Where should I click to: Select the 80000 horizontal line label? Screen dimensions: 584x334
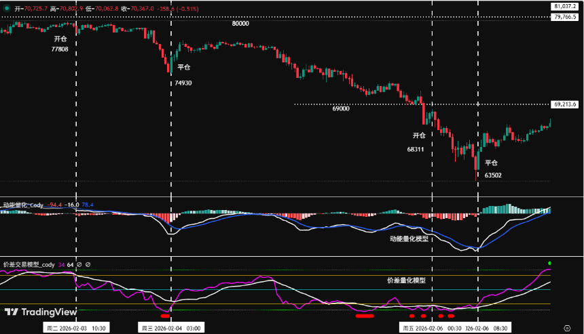[x=240, y=23]
